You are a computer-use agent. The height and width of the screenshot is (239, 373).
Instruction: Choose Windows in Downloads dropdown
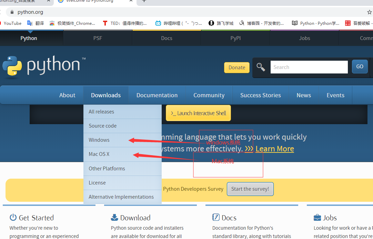[x=122, y=140]
